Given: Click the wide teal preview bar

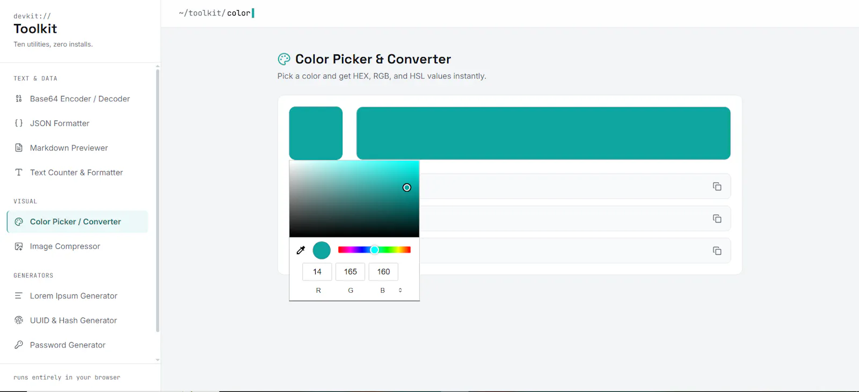Looking at the screenshot, I should click(543, 133).
